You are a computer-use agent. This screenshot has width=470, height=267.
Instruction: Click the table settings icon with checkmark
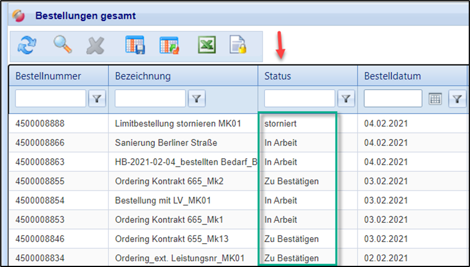tap(169, 46)
